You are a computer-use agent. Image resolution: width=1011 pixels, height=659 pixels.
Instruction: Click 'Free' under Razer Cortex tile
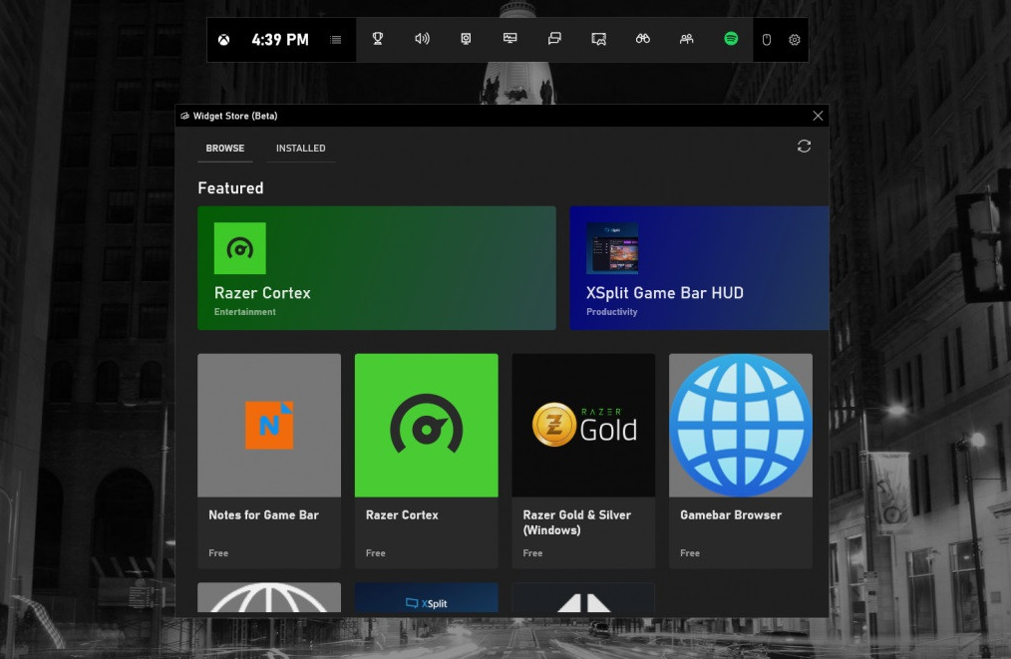[x=375, y=553]
